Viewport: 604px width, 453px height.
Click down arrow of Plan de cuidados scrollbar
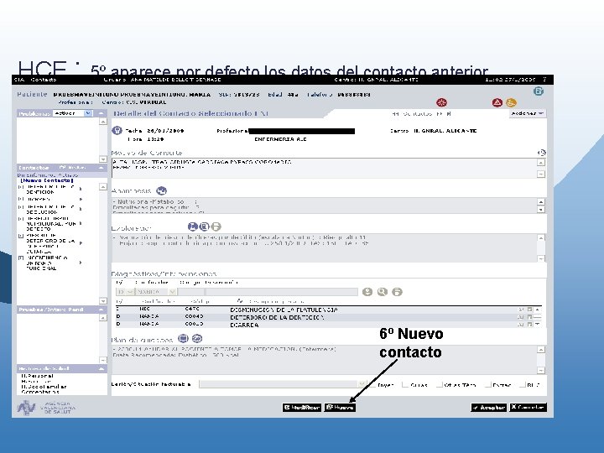click(x=541, y=370)
